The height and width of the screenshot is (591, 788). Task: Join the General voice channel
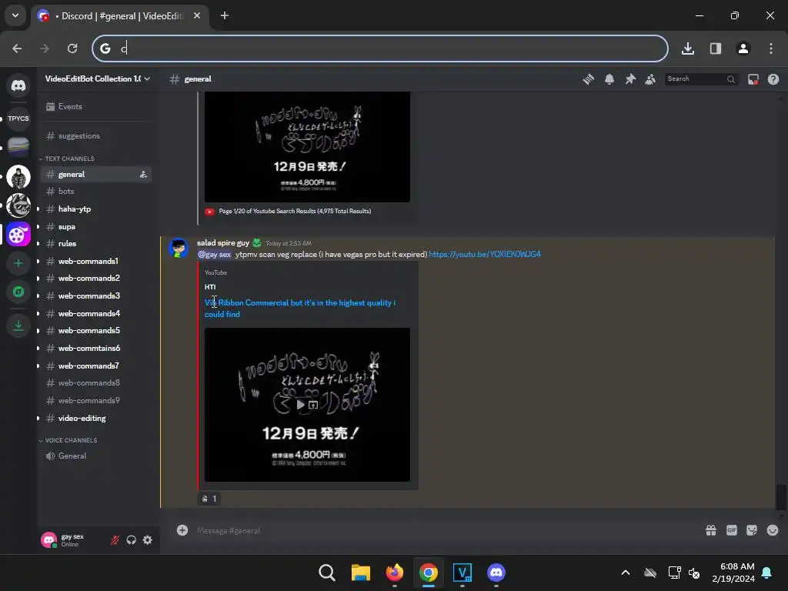[x=96, y=456]
